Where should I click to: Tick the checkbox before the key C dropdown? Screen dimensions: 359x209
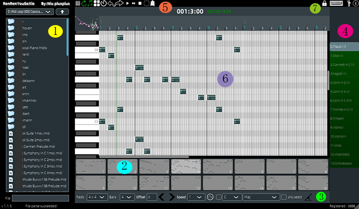tap(219, 197)
